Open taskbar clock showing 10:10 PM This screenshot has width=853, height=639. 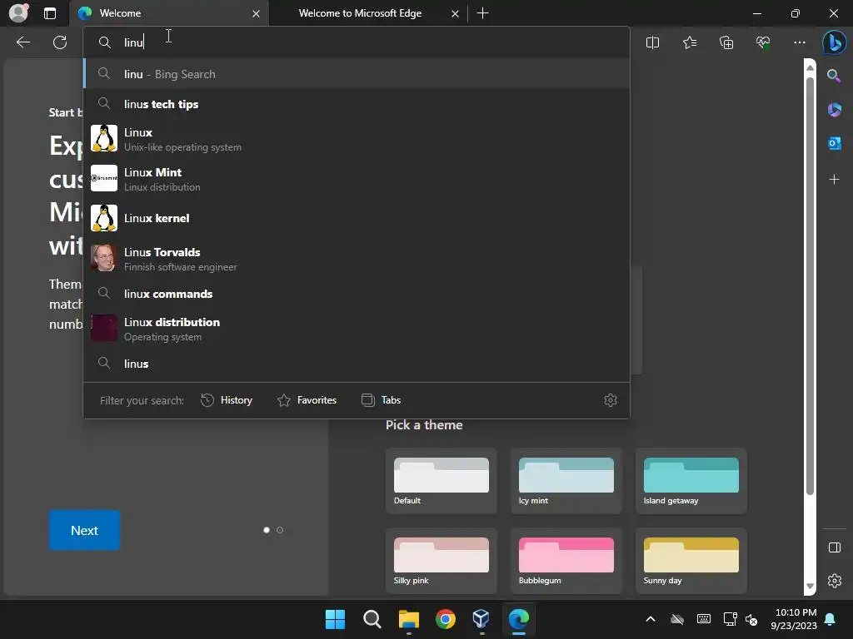coord(793,619)
